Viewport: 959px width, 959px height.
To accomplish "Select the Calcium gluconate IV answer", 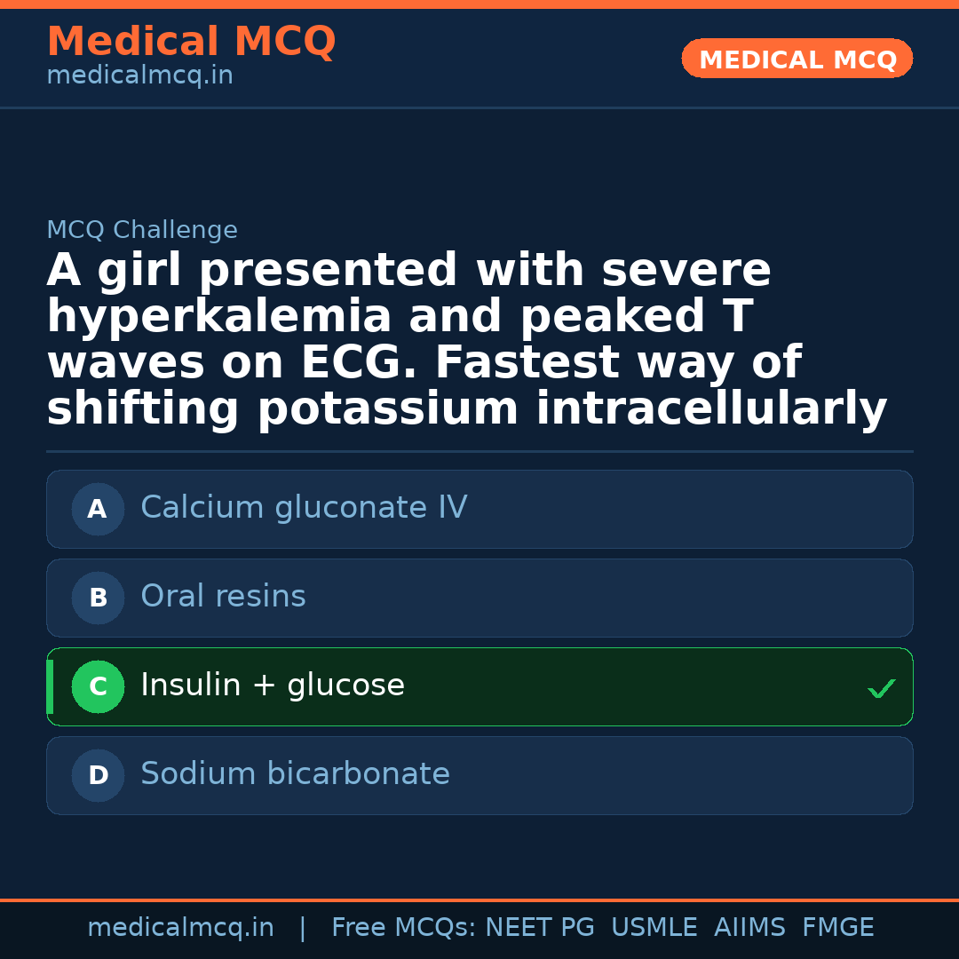I will pyautogui.click(x=304, y=508).
